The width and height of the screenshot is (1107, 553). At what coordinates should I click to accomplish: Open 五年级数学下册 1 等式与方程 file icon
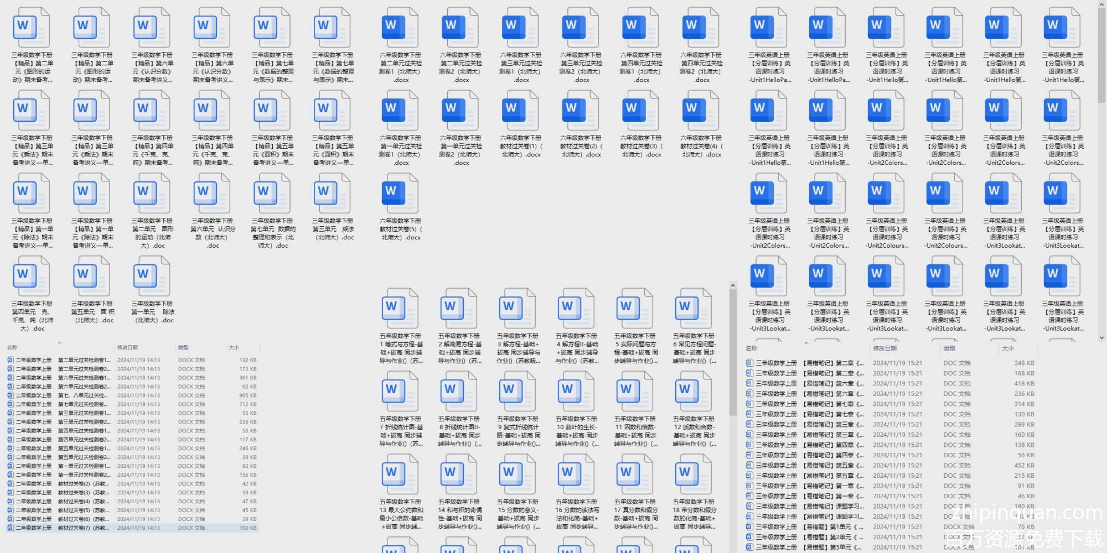tap(400, 308)
